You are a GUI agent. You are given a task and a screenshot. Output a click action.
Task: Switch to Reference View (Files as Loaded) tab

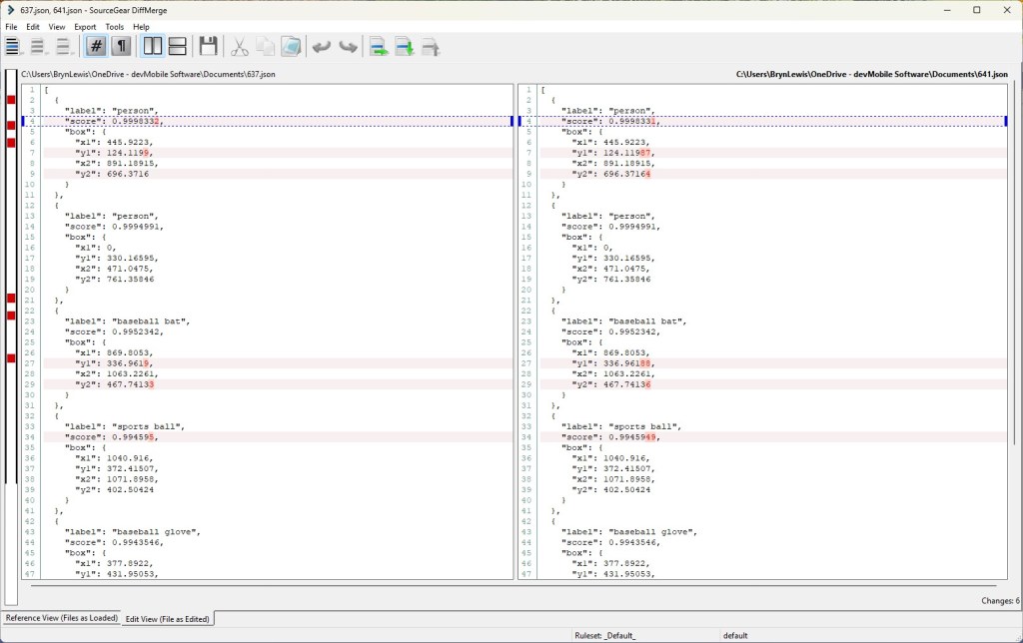click(x=60, y=618)
